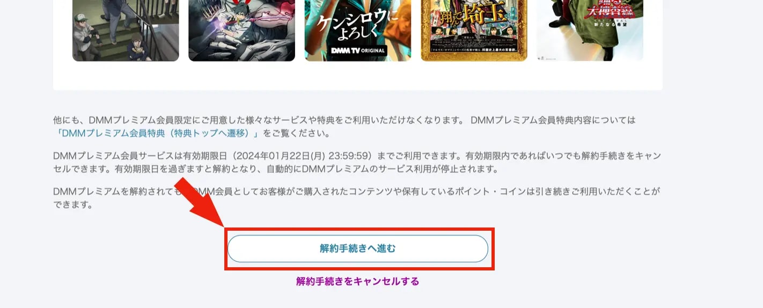Proceed with 解約手続きへ進む button
The height and width of the screenshot is (308, 763).
pos(358,248)
